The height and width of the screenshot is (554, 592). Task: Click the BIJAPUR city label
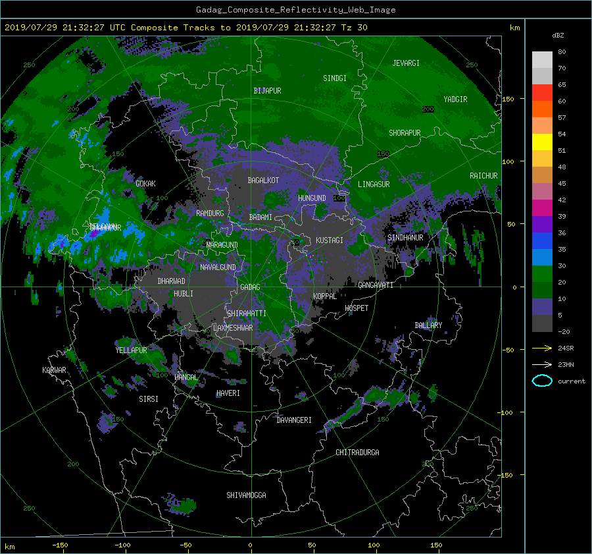pyautogui.click(x=267, y=91)
